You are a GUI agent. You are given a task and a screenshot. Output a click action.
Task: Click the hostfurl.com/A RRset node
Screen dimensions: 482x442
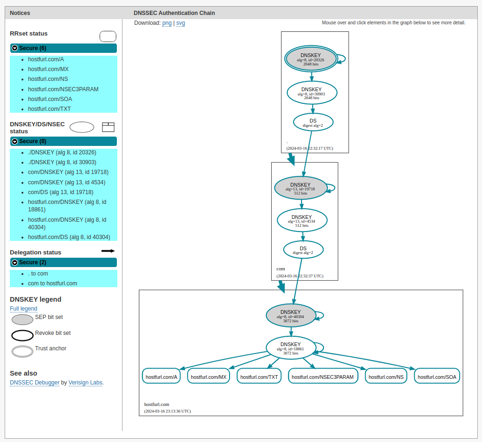[x=161, y=377]
